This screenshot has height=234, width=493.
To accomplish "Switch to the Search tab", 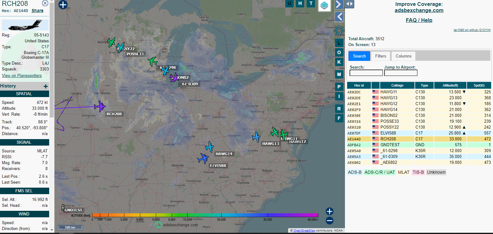I will (359, 56).
